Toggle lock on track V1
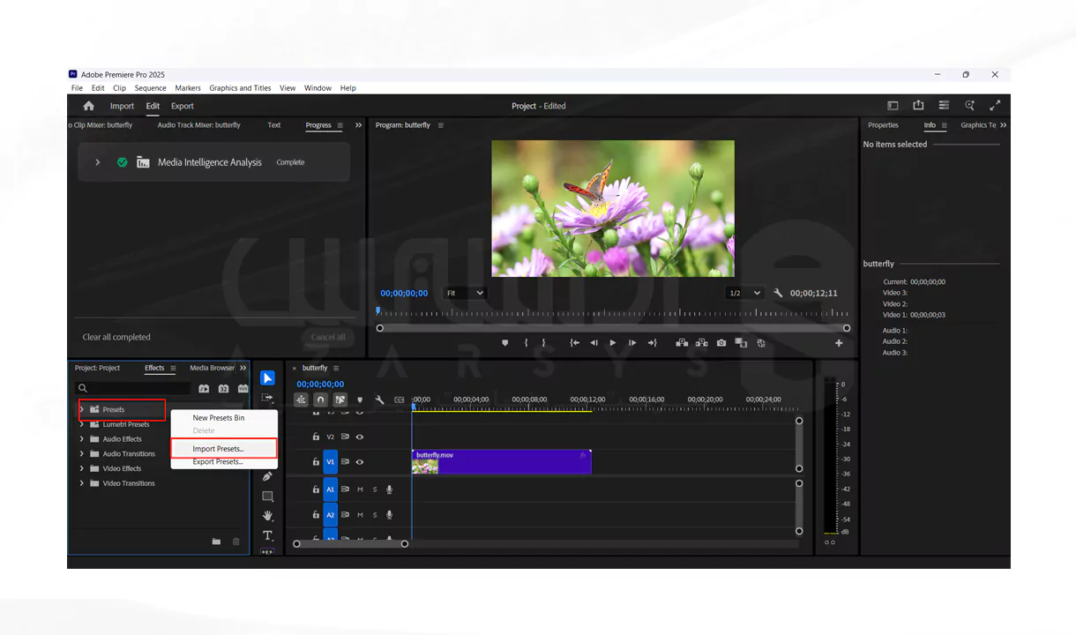 tap(316, 462)
